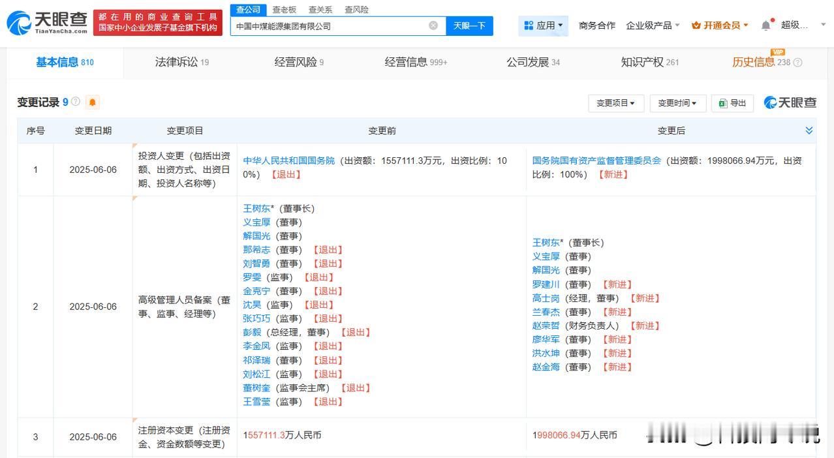The width and height of the screenshot is (834, 458).
Task: Open the 开通会员 dropdown
Action: click(720, 25)
